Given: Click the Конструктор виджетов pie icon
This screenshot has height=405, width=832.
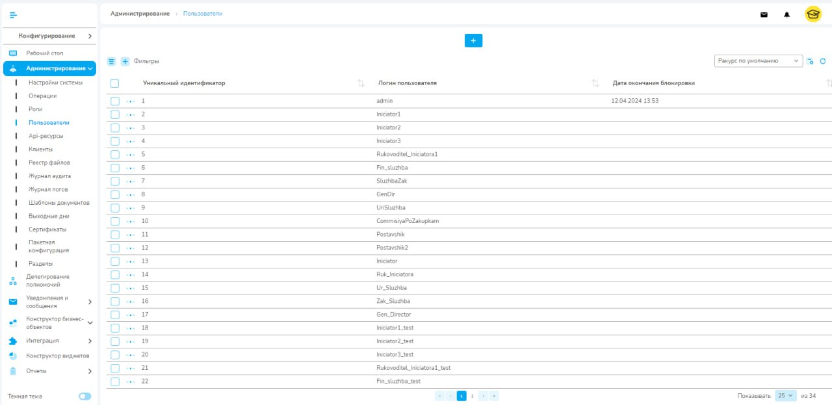Looking at the screenshot, I should pos(12,356).
